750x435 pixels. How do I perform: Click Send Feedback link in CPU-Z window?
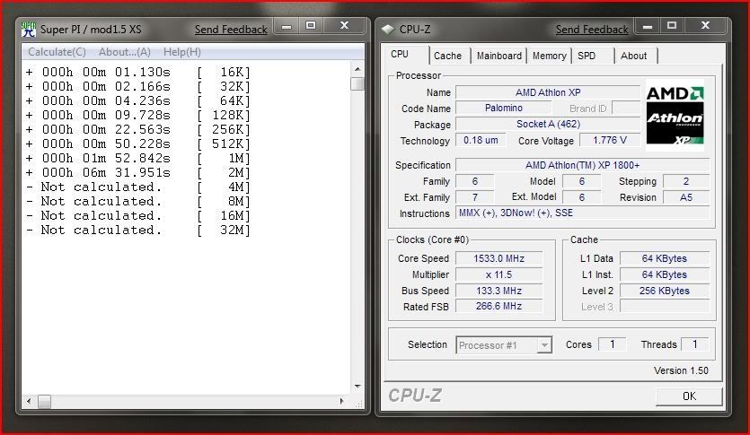tap(592, 30)
